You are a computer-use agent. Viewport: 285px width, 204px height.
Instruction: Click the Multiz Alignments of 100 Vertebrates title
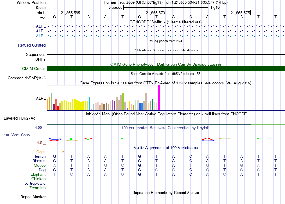point(165,148)
